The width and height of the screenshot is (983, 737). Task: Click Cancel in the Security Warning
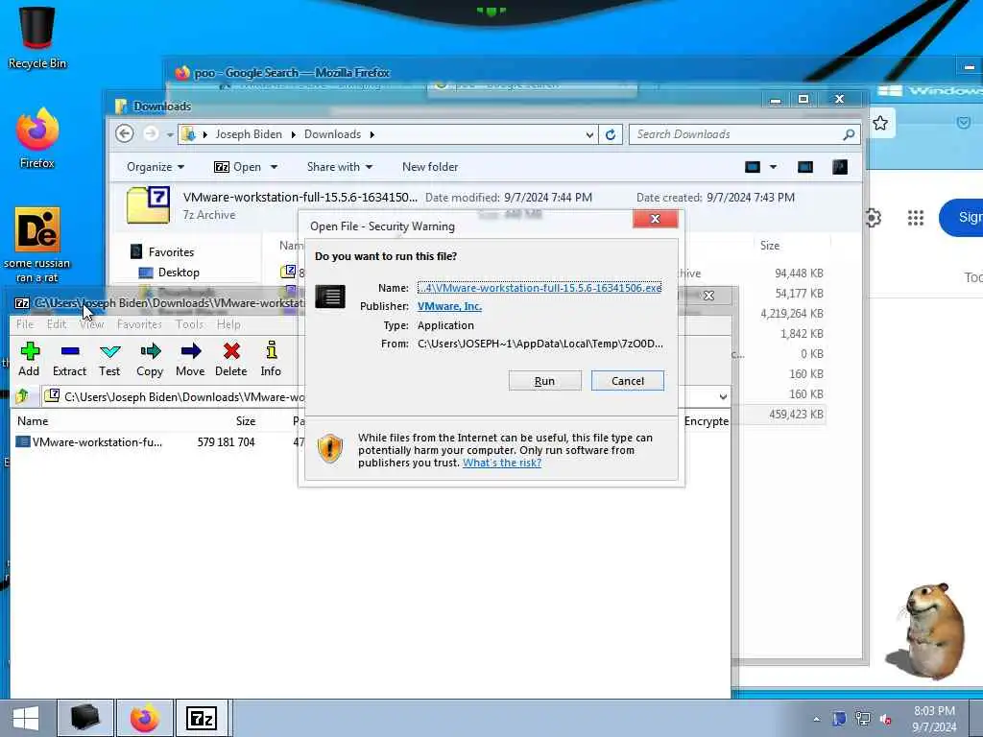(628, 381)
